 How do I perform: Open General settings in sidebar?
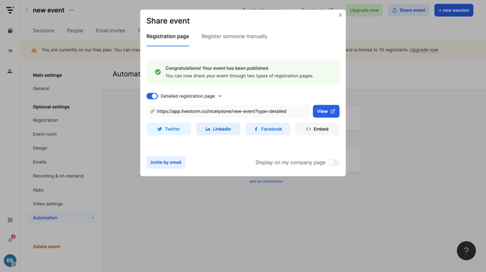click(41, 88)
